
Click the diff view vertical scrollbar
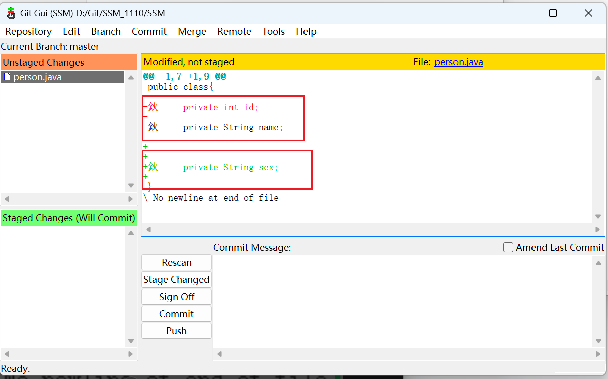598,146
